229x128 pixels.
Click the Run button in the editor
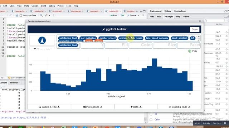click(x=113, y=15)
